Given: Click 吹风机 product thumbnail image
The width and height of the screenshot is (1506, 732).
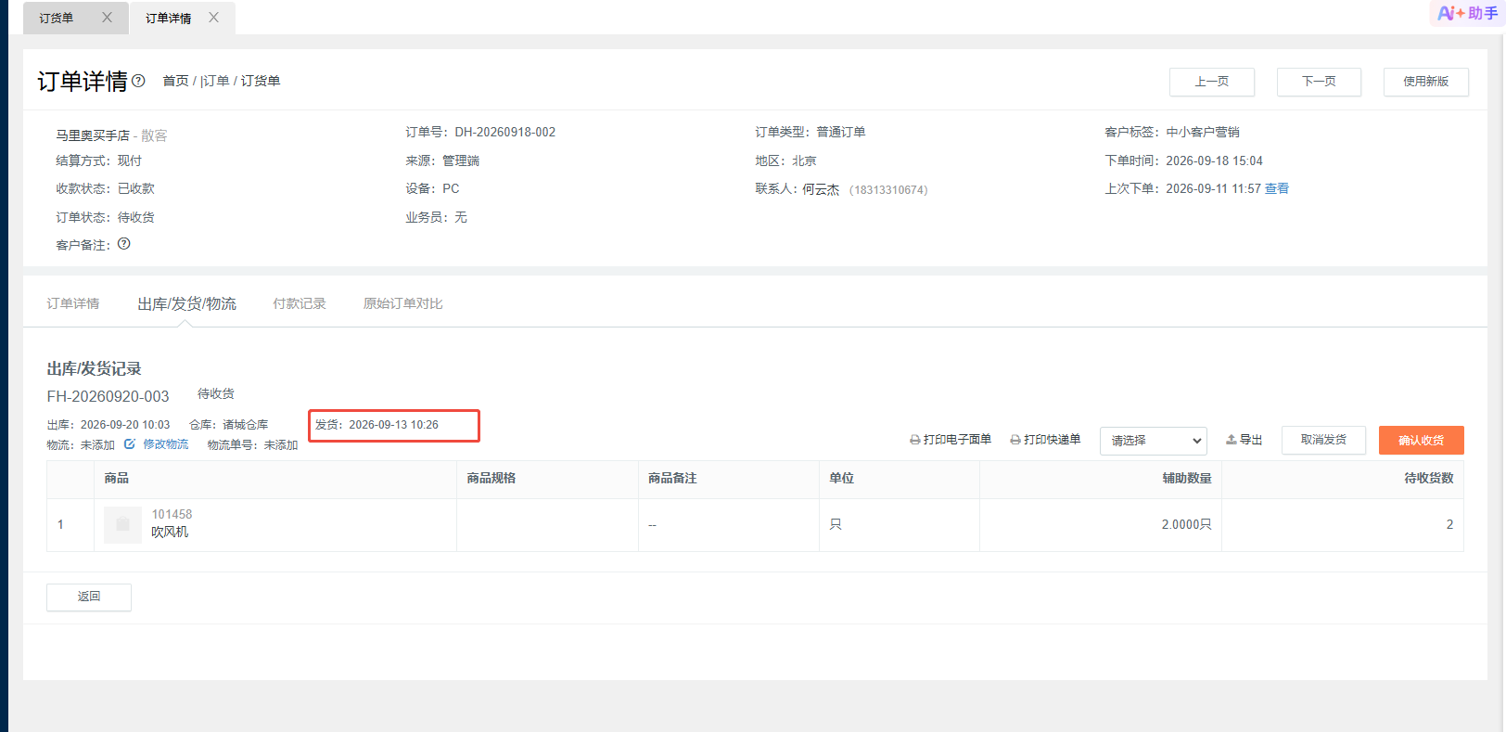Looking at the screenshot, I should tap(122, 525).
